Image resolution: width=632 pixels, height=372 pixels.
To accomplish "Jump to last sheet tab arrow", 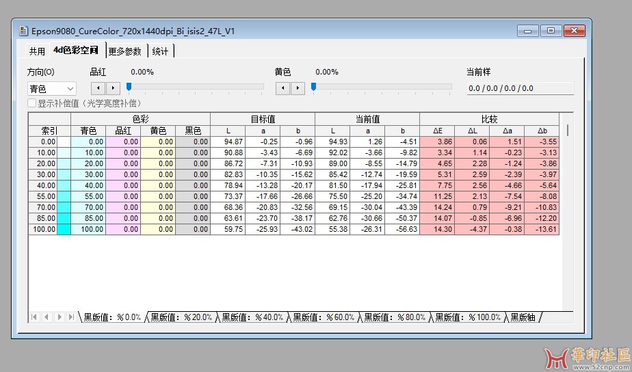I will tap(71, 317).
